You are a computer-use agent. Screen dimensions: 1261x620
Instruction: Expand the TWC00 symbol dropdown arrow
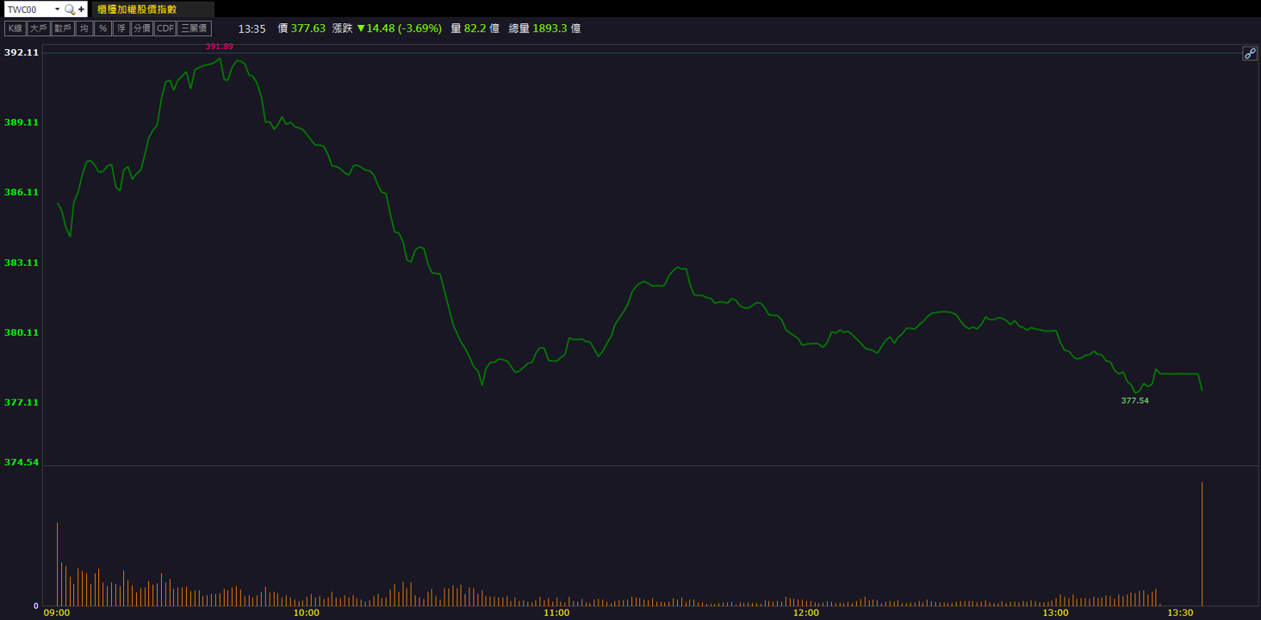(x=57, y=9)
